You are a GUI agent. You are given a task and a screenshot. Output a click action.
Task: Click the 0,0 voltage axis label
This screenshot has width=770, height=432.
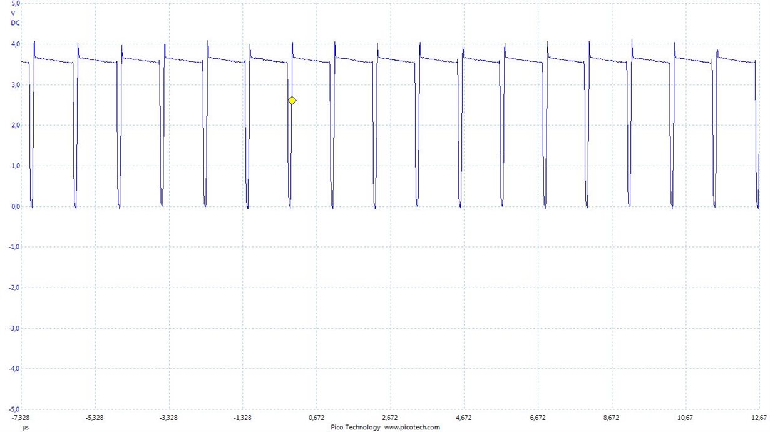(16, 206)
